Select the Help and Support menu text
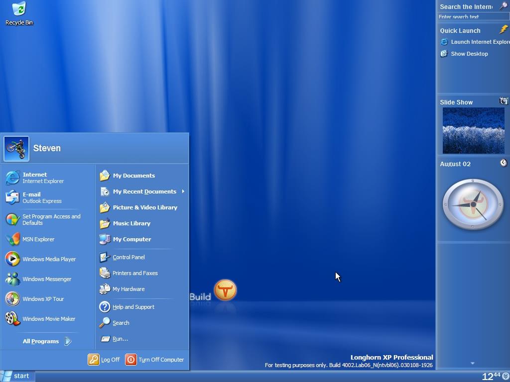The height and width of the screenshot is (382, 510). point(133,307)
